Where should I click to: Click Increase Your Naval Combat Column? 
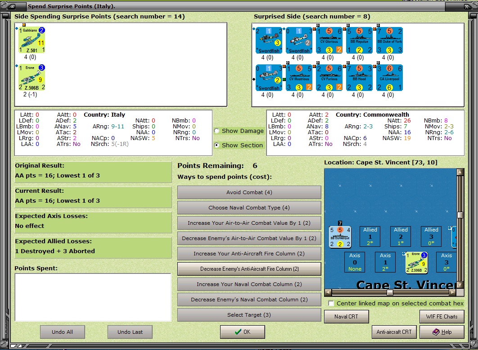[x=249, y=284]
